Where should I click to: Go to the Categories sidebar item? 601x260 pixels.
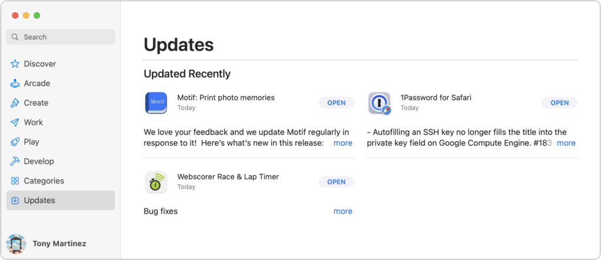click(60, 181)
